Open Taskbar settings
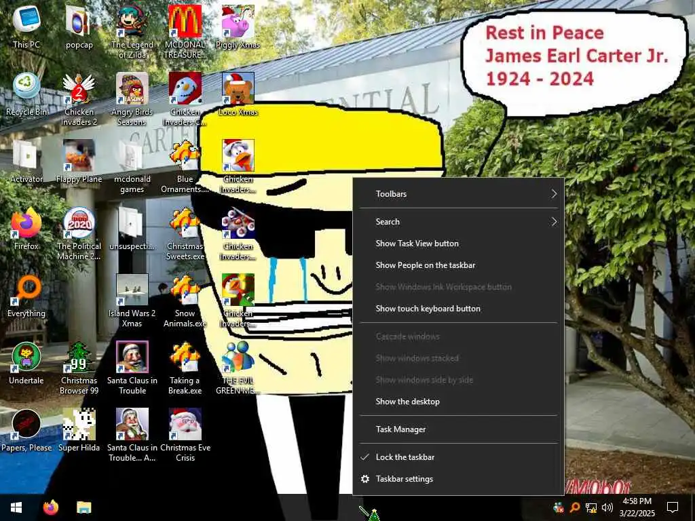Viewport: 695px width, 521px height. point(458,479)
